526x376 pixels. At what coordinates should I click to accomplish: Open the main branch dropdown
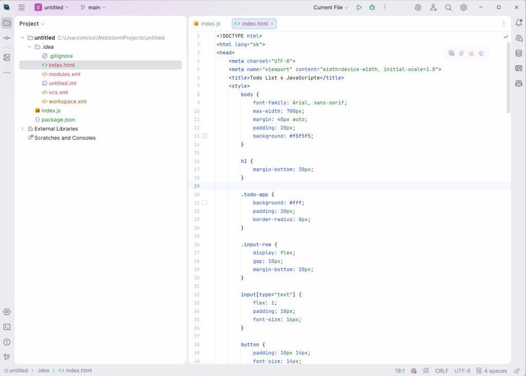pos(93,7)
